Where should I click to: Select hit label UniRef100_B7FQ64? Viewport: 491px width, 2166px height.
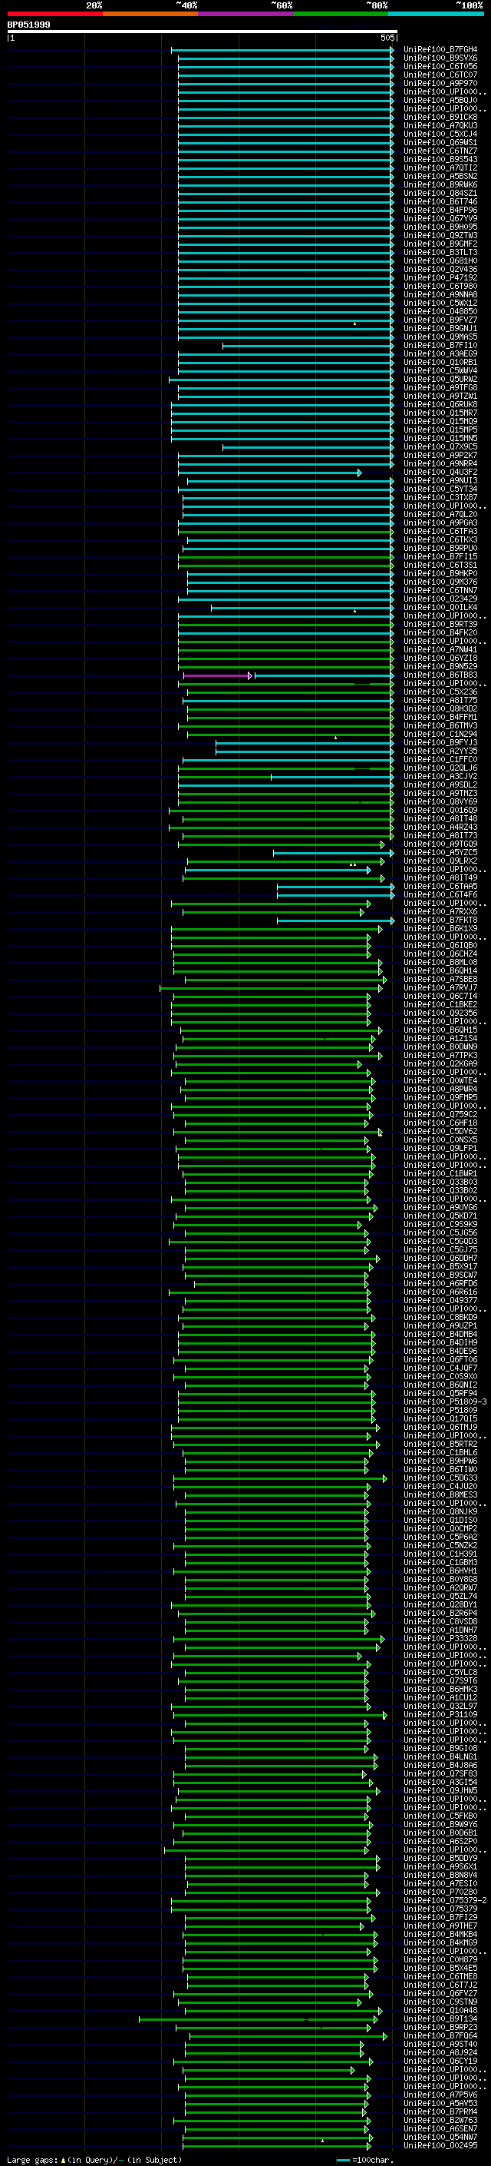click(x=440, y=2035)
